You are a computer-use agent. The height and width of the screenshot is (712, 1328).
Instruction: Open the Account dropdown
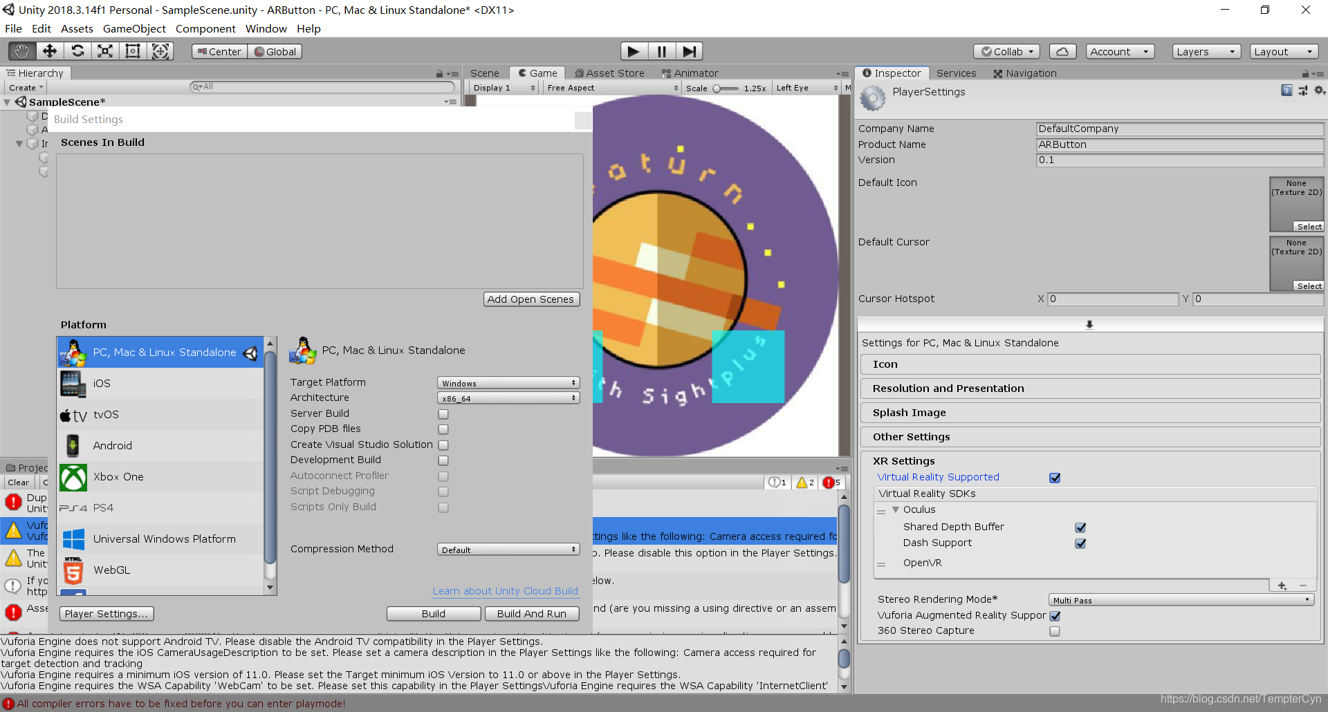(1120, 52)
